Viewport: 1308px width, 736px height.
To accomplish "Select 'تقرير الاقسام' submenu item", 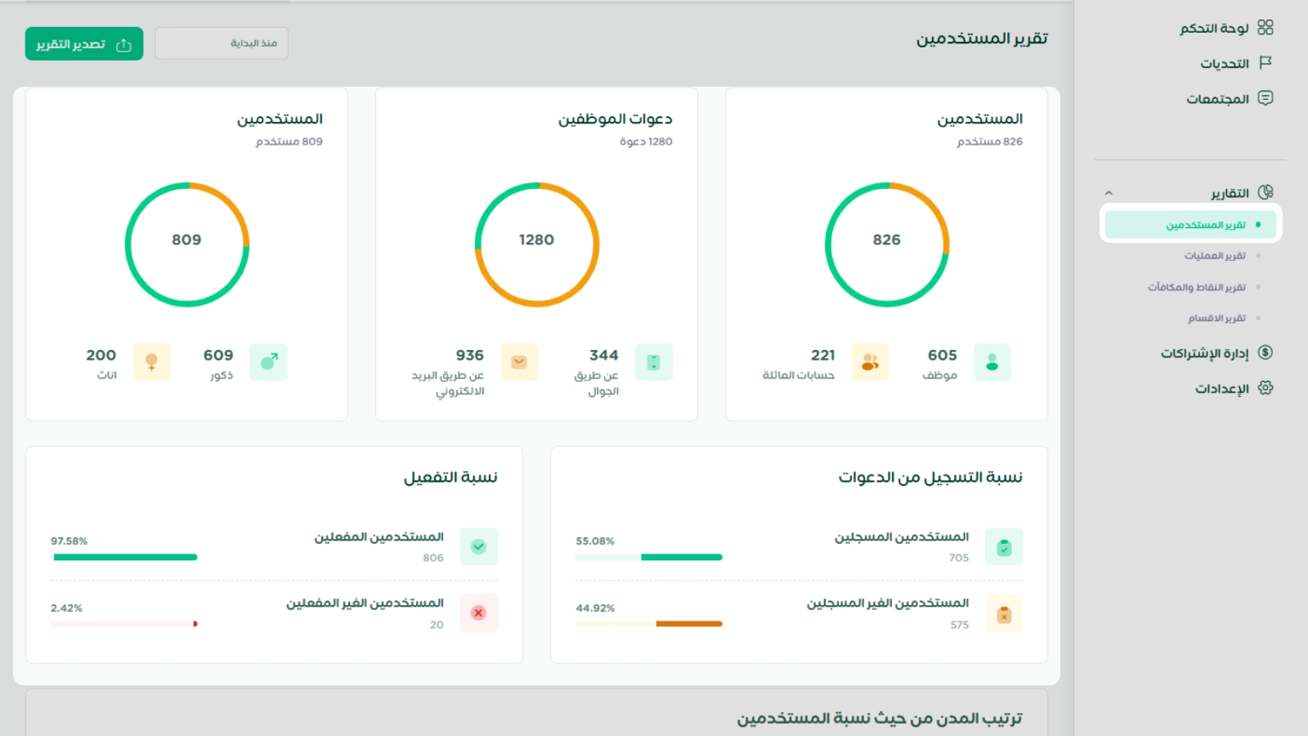I will pos(1217,318).
